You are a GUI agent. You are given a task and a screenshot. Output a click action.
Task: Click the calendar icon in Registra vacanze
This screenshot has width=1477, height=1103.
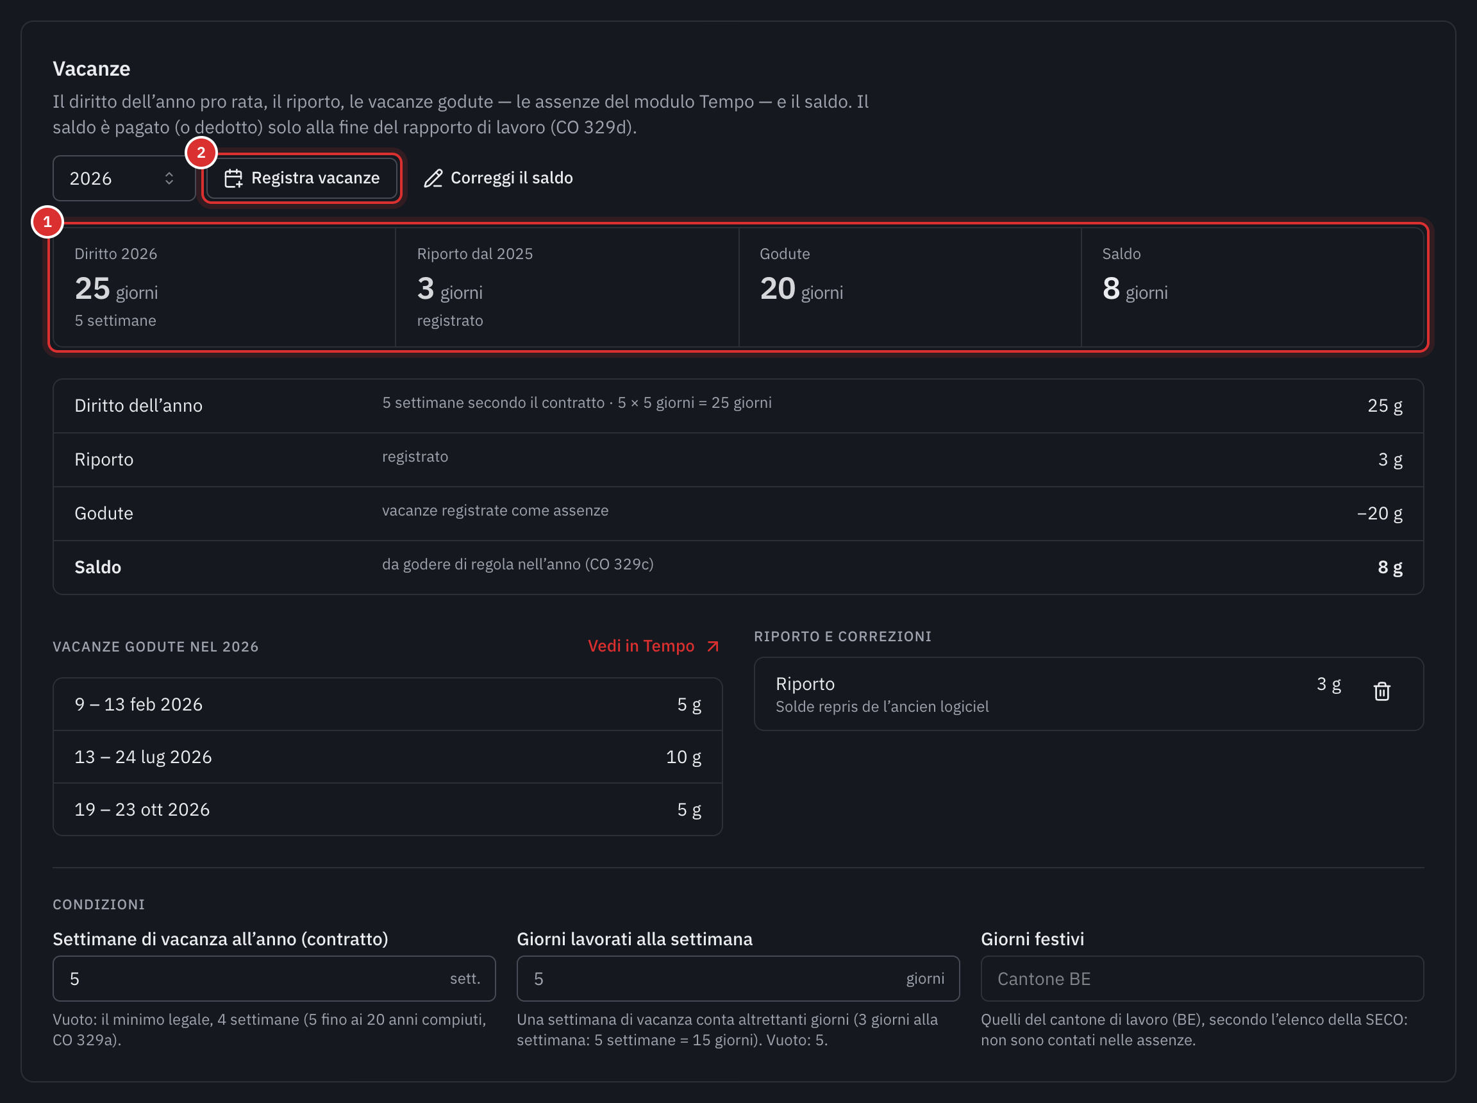[233, 178]
